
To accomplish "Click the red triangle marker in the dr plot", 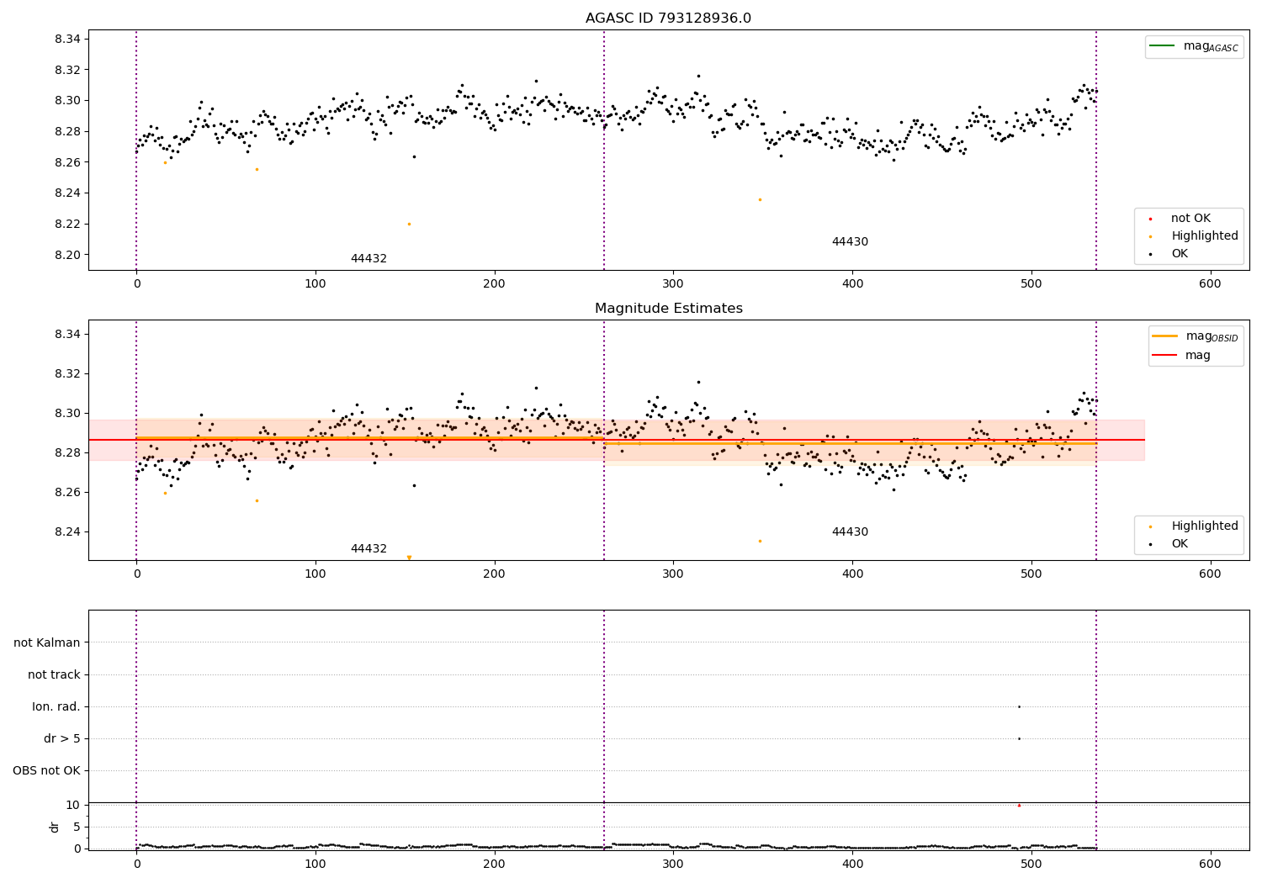I will pos(1019,806).
